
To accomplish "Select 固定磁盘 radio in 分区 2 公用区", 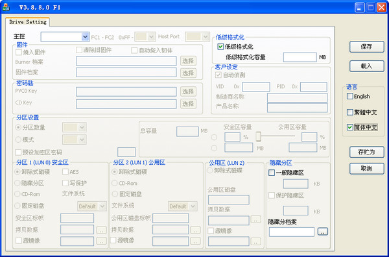I will (x=114, y=194).
